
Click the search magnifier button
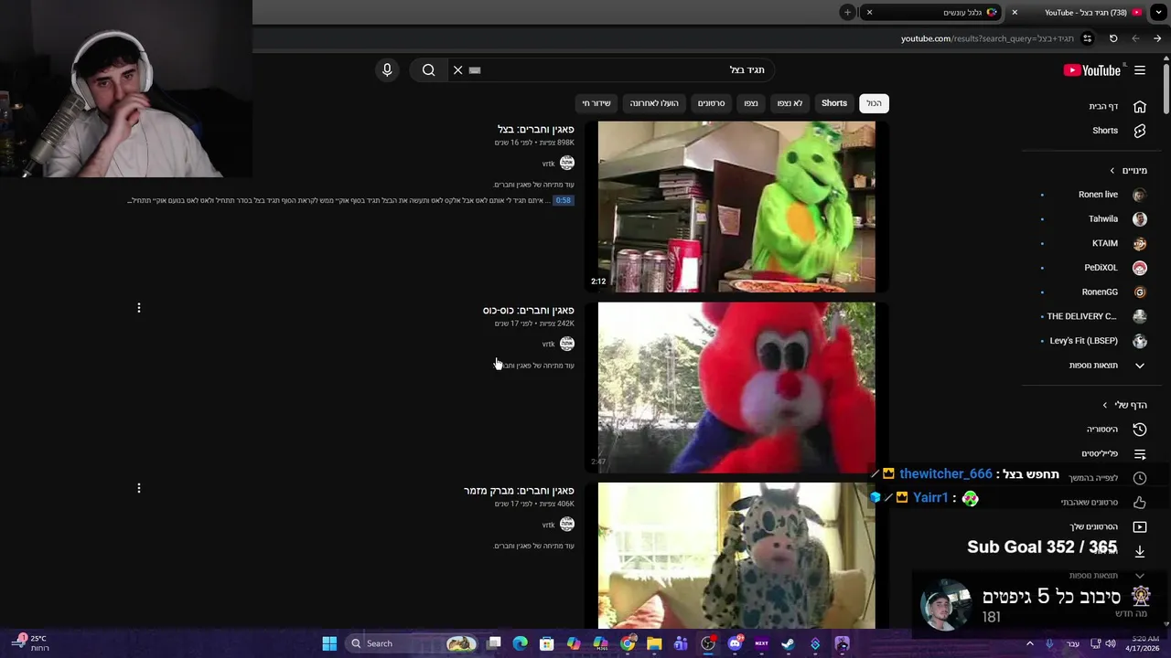click(x=428, y=70)
